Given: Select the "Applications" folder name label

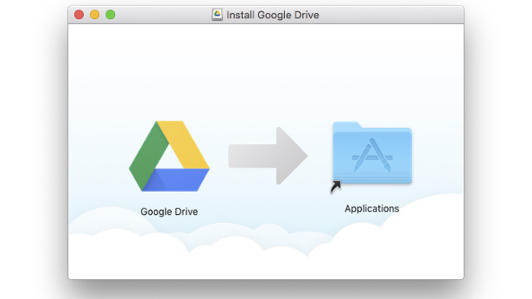Looking at the screenshot, I should 372,209.
